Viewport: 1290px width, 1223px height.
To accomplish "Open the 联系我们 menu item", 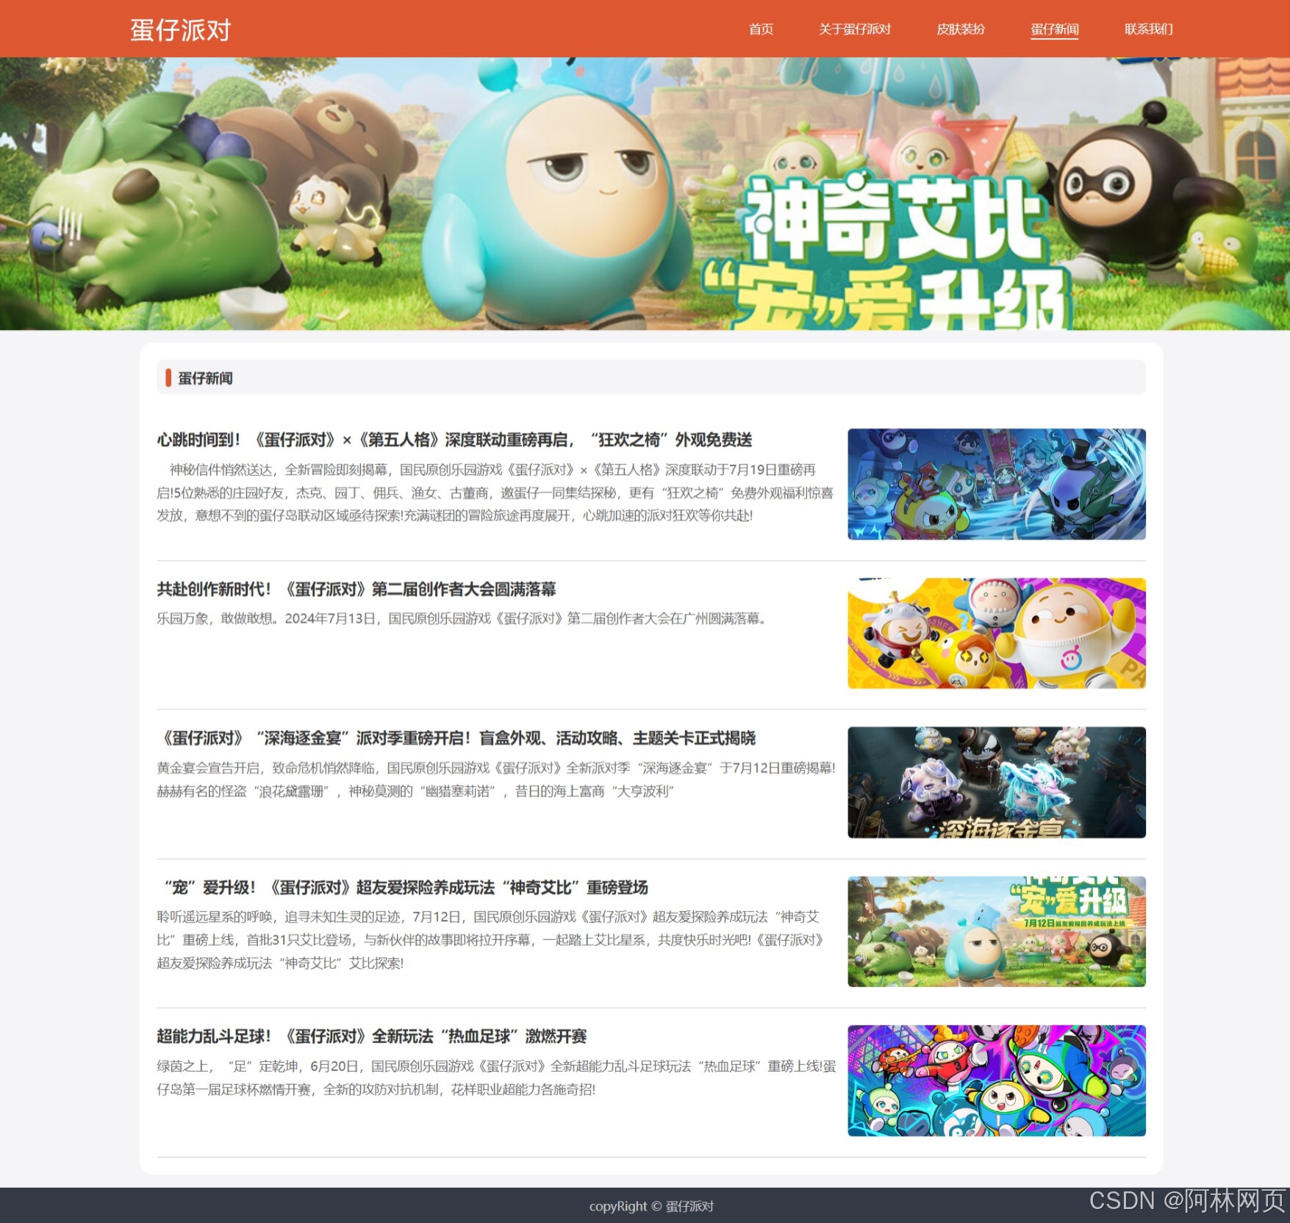I will [x=1149, y=29].
